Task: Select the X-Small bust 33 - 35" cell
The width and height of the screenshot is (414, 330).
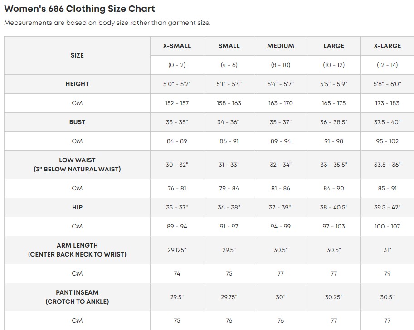Action: point(177,122)
